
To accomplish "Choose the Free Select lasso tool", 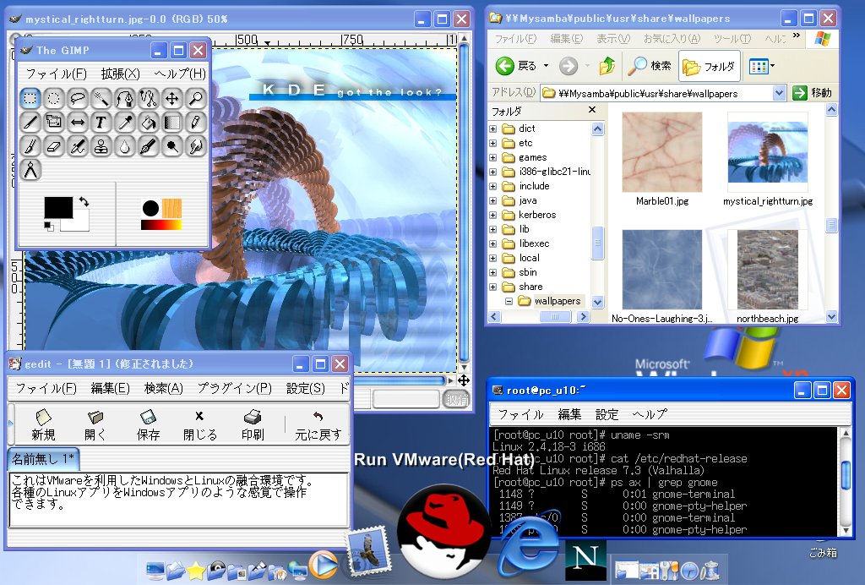I will pos(77,99).
